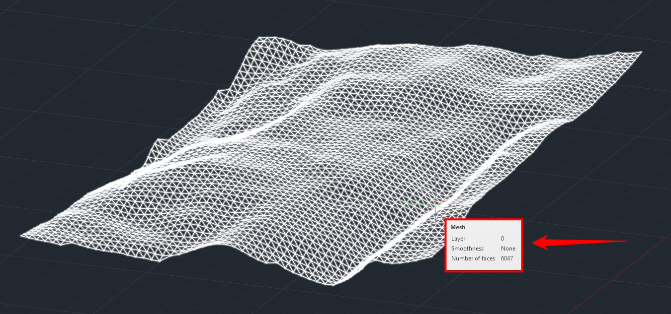This screenshot has width=671, height=314.
Task: Click the Number of faces value 6047
Action: point(507,258)
